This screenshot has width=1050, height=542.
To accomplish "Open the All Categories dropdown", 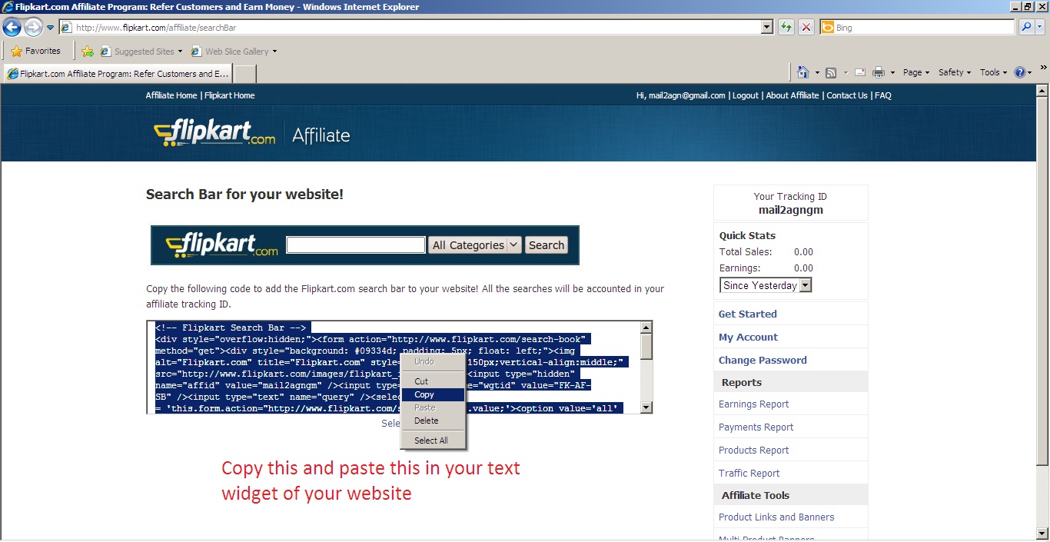I will (475, 245).
